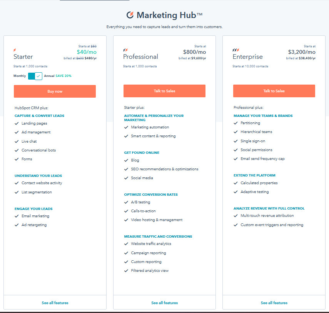Click the Marketing Hub heading
Image resolution: width=329 pixels, height=313 pixels.
pos(170,15)
